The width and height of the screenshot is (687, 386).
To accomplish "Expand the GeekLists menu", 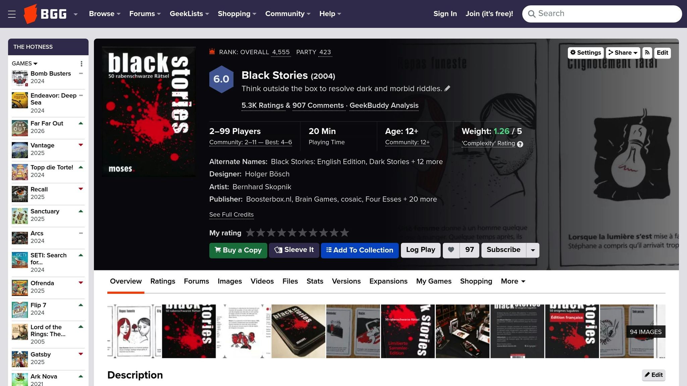I will 189,14.
